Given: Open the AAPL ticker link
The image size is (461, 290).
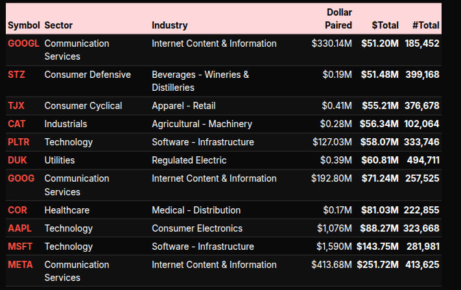Looking at the screenshot, I should click(x=19, y=228).
